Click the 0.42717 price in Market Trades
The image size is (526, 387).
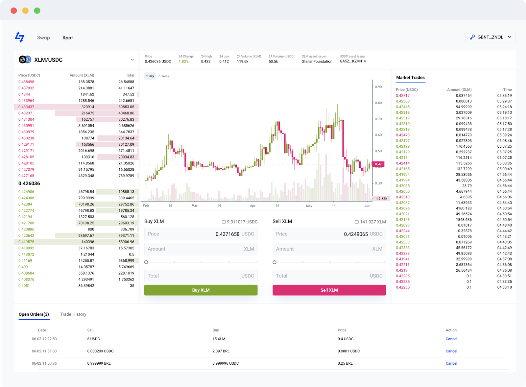[x=403, y=96]
